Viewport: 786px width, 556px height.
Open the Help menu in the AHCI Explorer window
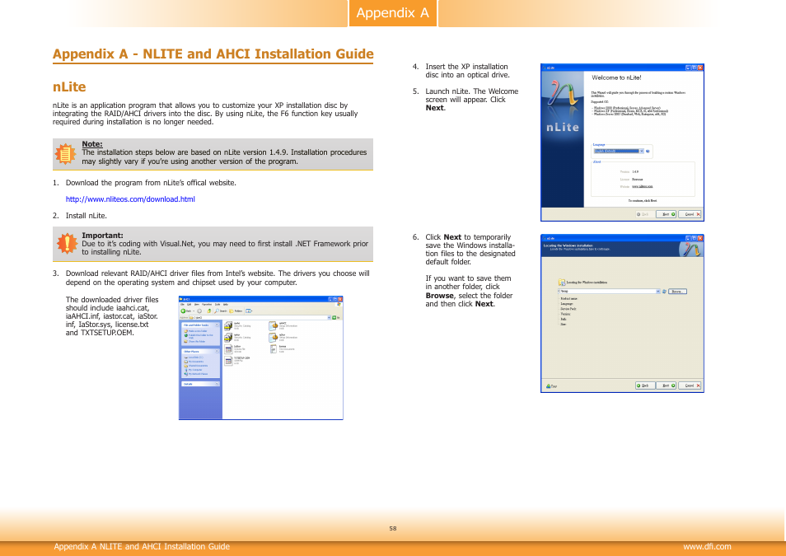[x=226, y=304]
